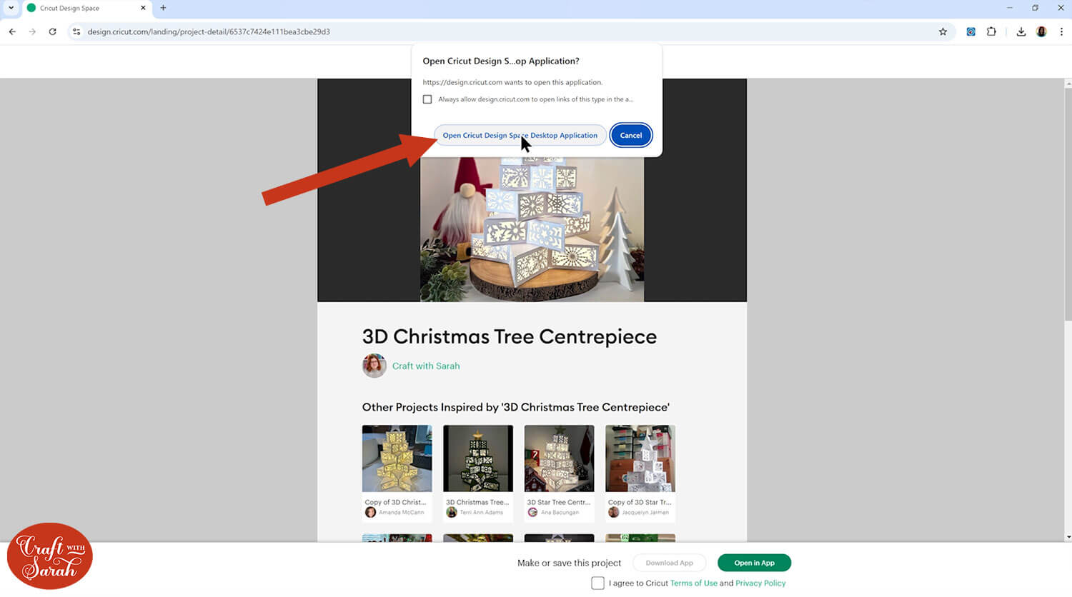Tick 'Always allow design.cricut.com' checkbox

[x=427, y=99]
